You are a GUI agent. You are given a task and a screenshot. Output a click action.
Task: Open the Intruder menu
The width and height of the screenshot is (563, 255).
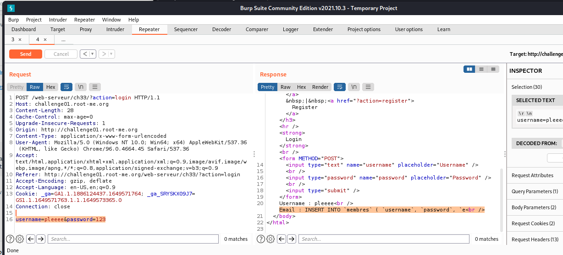point(58,20)
